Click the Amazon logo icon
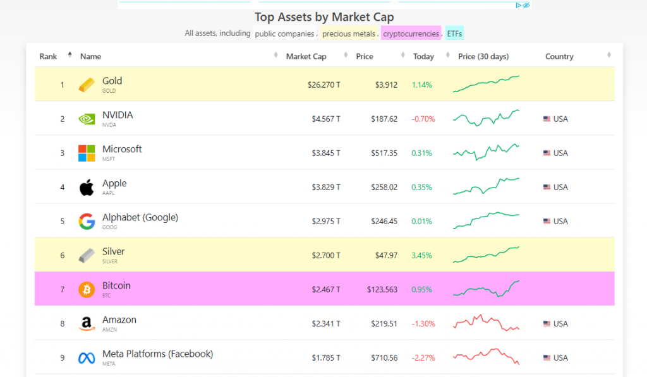Viewport: 647px width, 377px height. click(87, 323)
